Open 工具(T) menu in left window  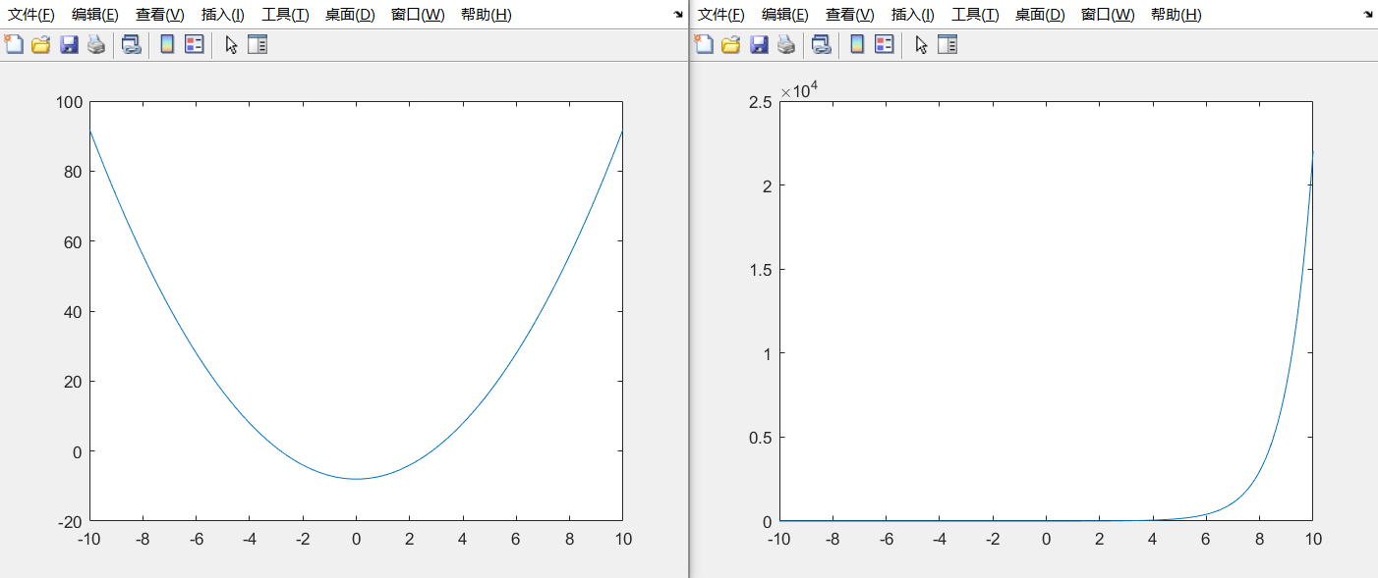click(285, 15)
